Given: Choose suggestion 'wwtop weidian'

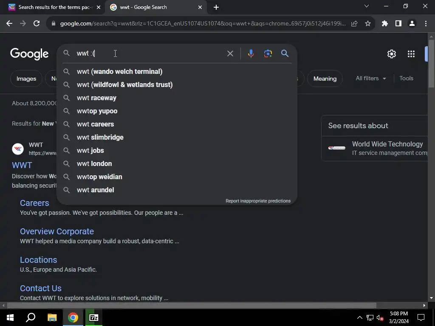Looking at the screenshot, I should (177, 177).
